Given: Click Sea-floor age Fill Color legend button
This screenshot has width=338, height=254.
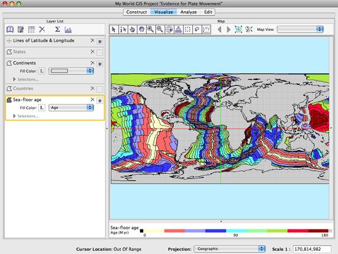Looking at the screenshot, I should 42,108.
